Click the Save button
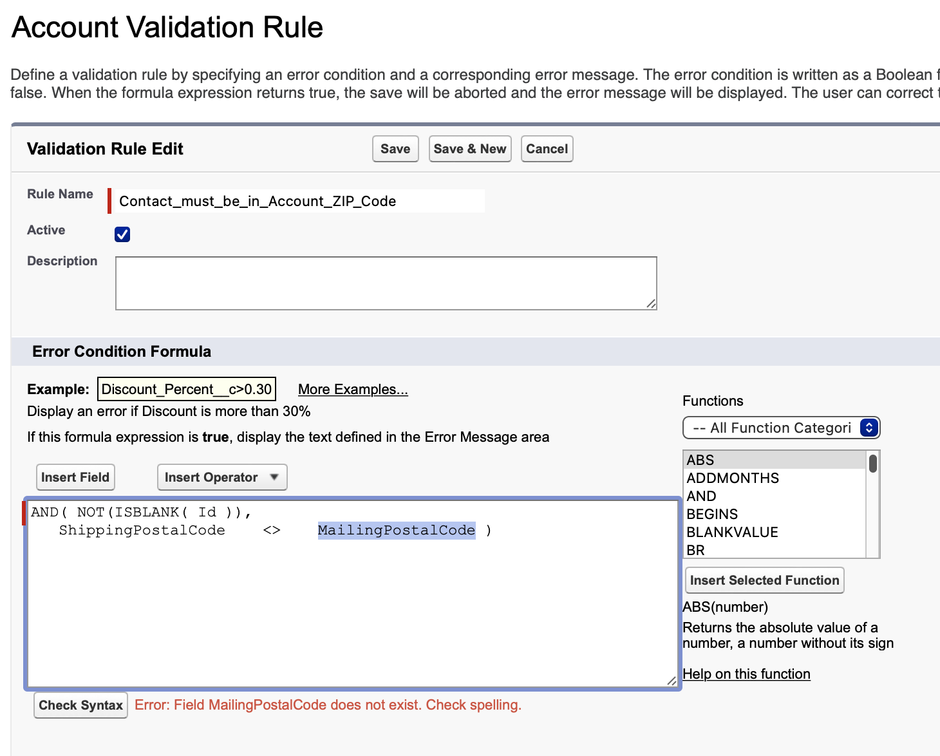This screenshot has width=940, height=756. coord(395,149)
